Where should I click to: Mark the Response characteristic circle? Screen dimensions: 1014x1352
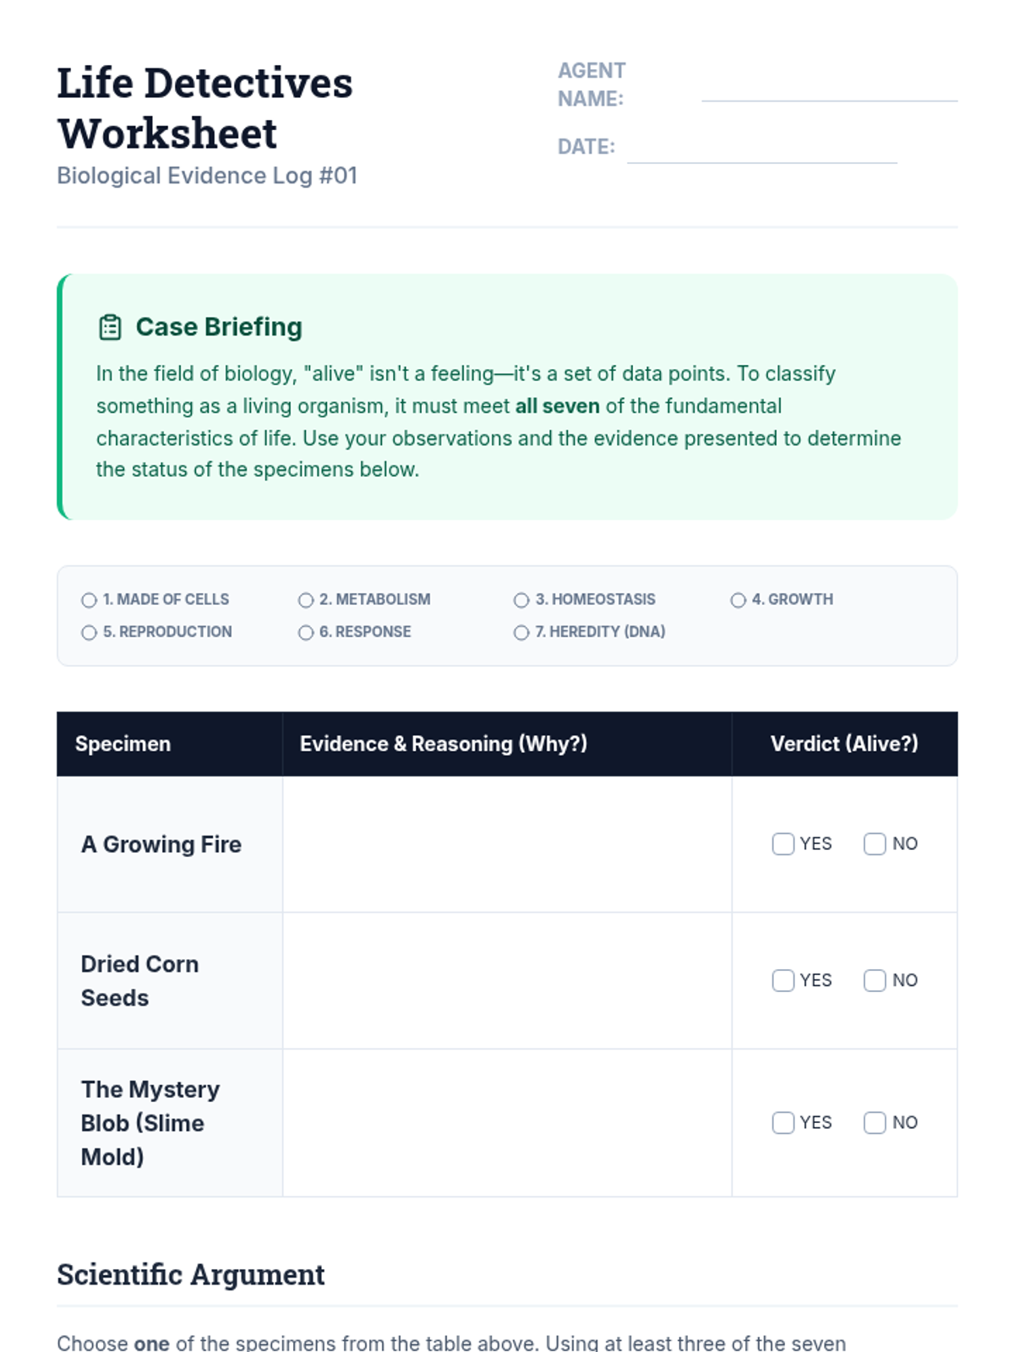306,632
